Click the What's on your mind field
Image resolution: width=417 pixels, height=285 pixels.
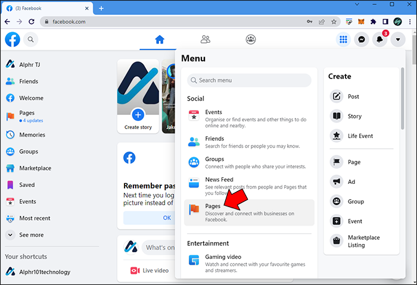pos(158,248)
